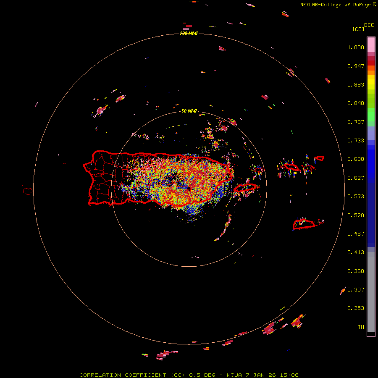
Task: Pick the green swatch beside 0.840
Action: click(x=371, y=101)
